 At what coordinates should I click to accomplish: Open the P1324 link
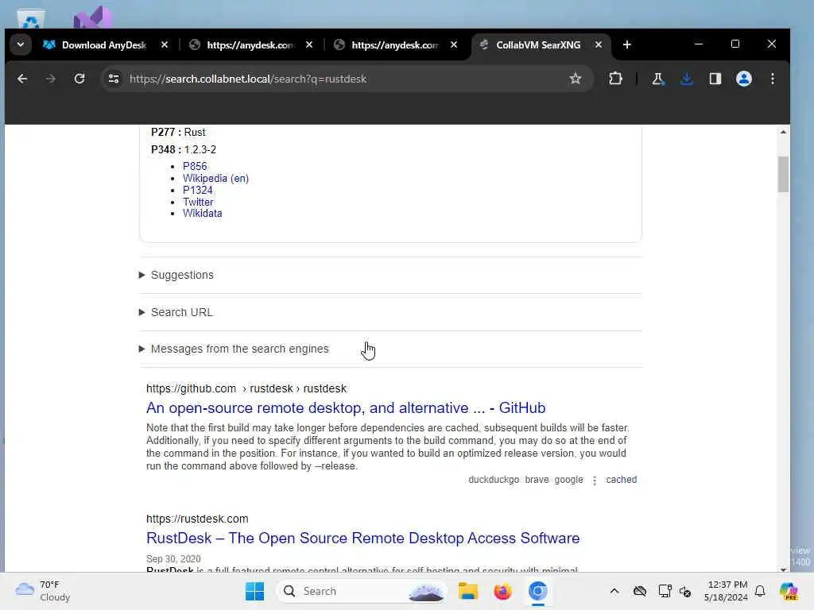(197, 190)
